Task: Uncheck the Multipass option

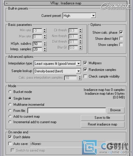Action: click(x=85, y=63)
